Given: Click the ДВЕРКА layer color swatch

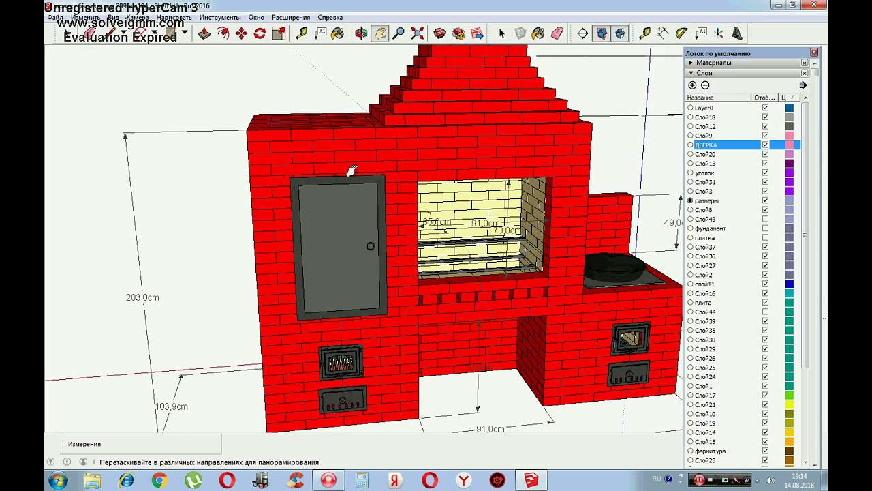Looking at the screenshot, I should [x=789, y=145].
